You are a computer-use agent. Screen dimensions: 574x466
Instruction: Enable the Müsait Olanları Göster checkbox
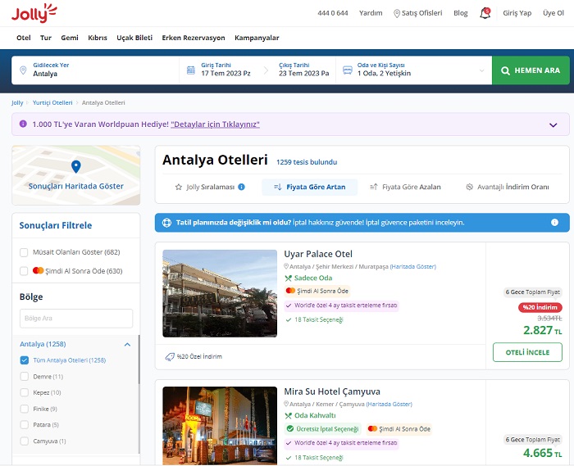pyautogui.click(x=24, y=252)
